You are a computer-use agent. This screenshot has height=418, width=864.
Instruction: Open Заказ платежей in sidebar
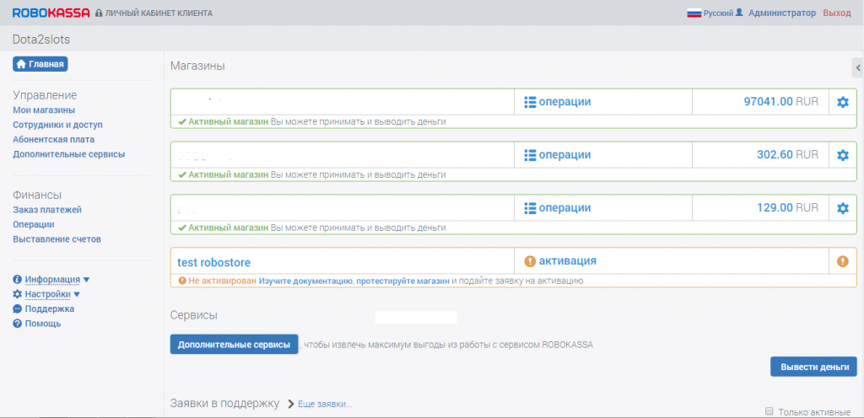47,210
